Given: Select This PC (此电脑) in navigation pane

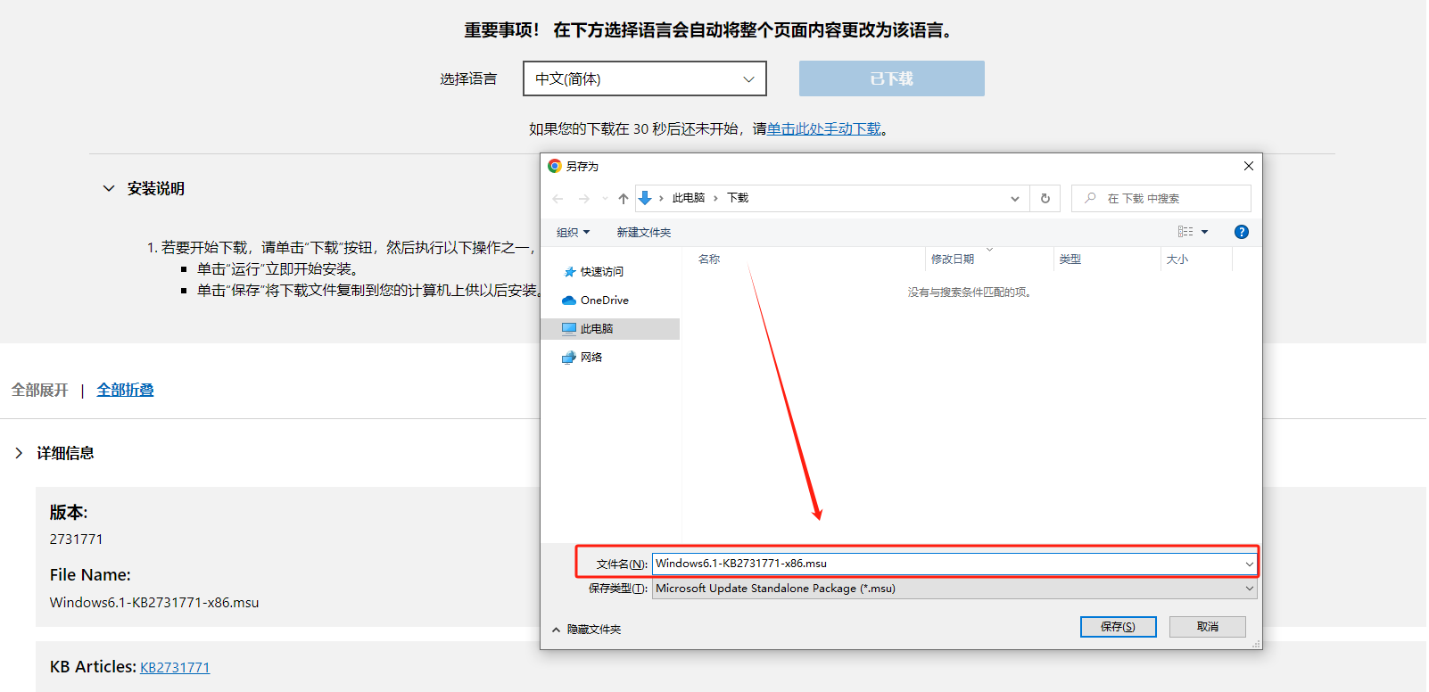Looking at the screenshot, I should (596, 329).
